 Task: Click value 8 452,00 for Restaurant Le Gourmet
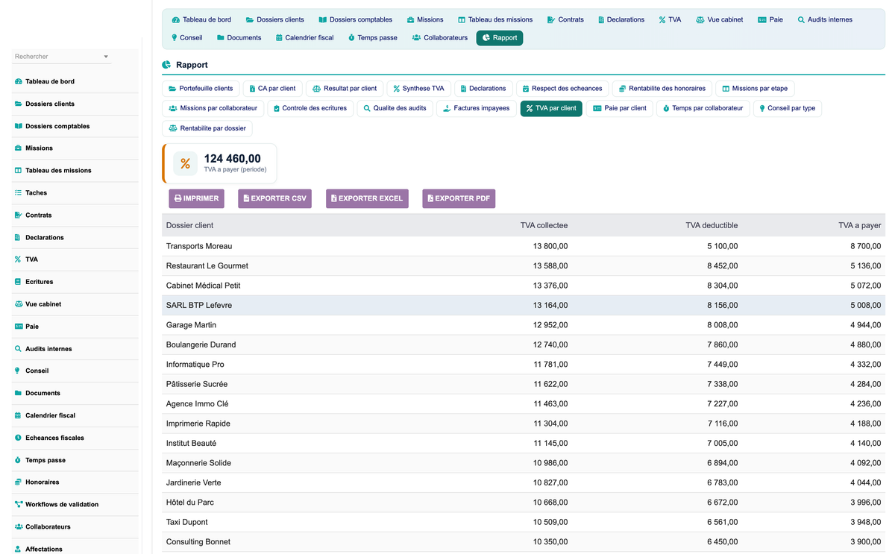723,265
